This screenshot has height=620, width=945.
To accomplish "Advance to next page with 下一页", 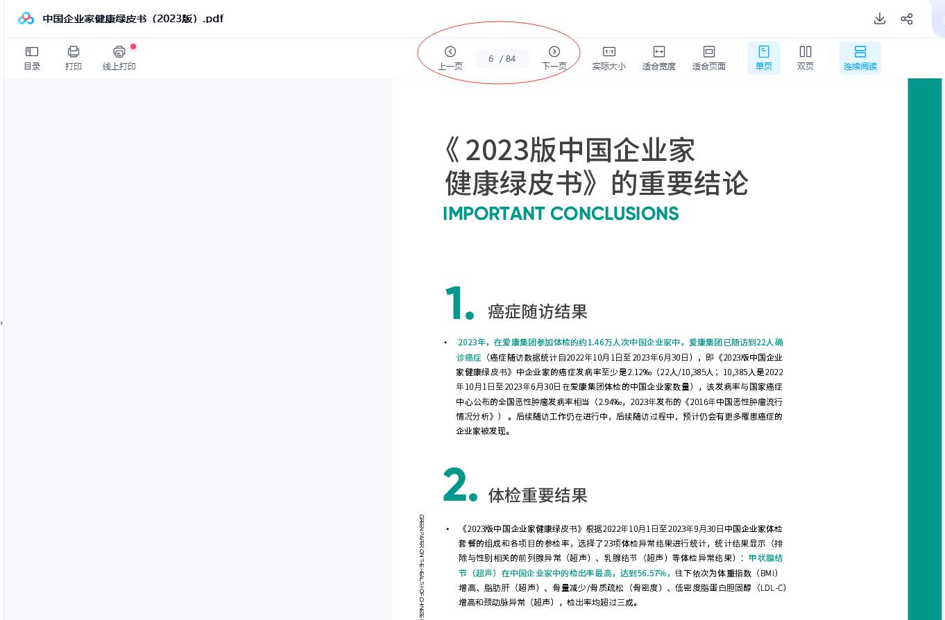I will click(x=554, y=58).
